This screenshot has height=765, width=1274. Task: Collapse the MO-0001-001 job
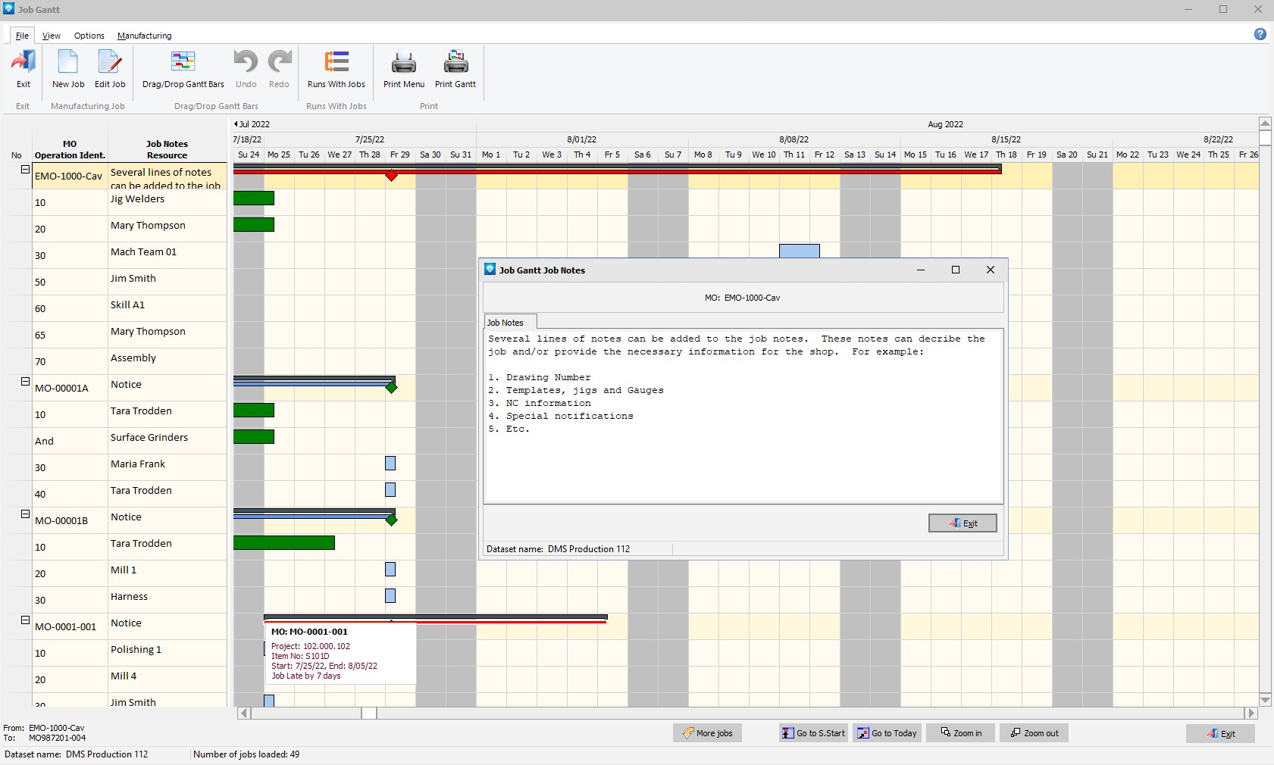pos(25,620)
